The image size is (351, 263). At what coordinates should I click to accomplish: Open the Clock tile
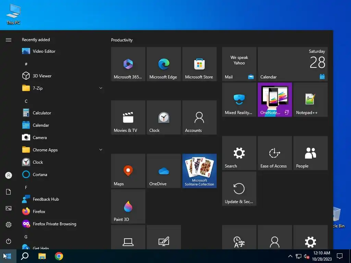pyautogui.click(x=164, y=117)
